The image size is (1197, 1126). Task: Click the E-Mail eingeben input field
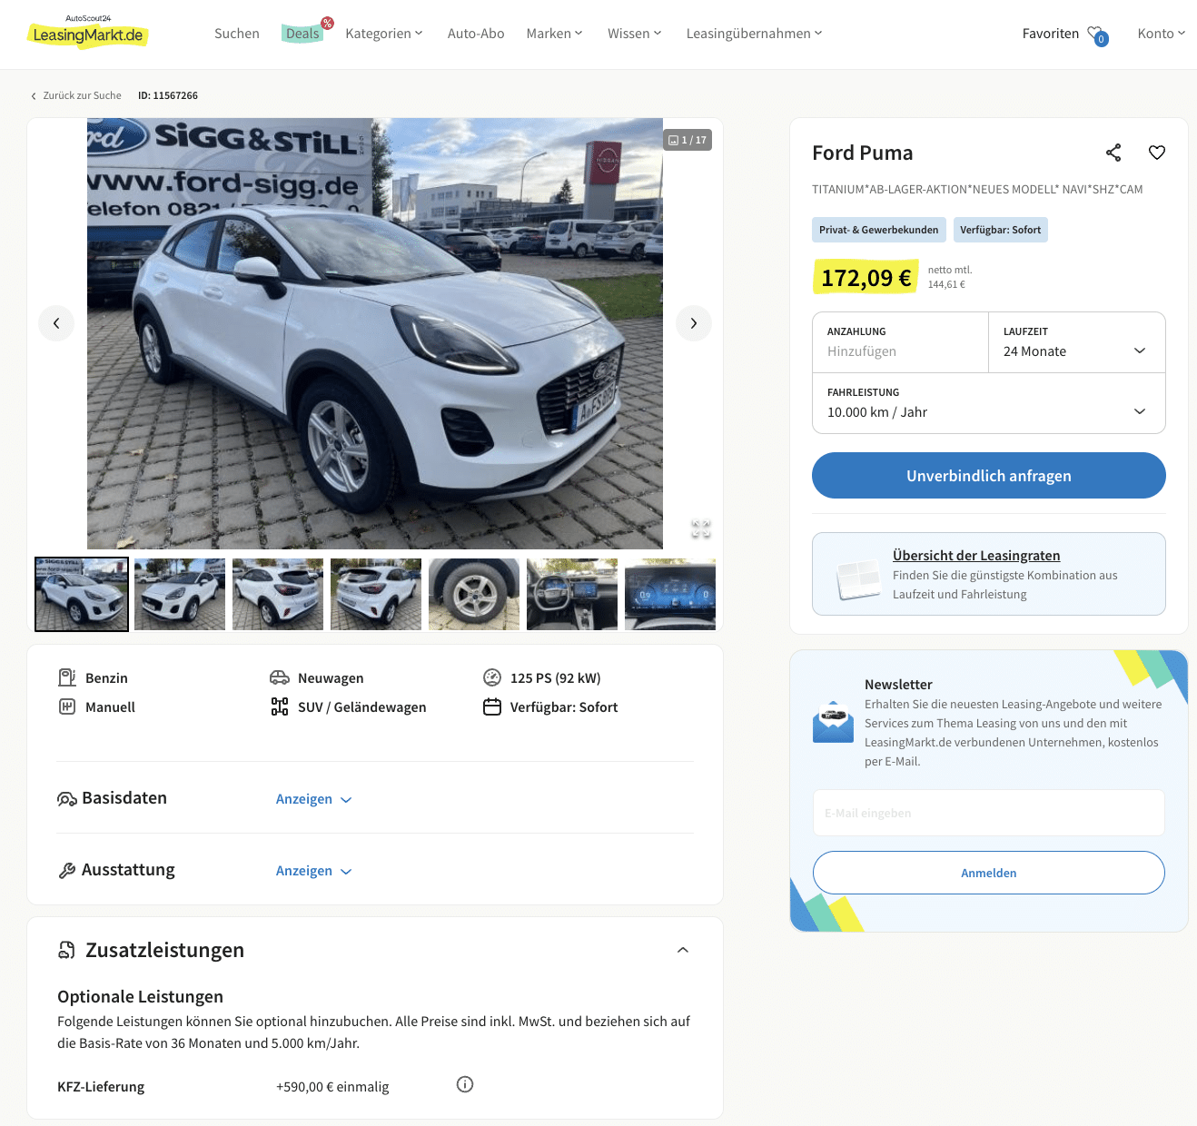click(988, 813)
